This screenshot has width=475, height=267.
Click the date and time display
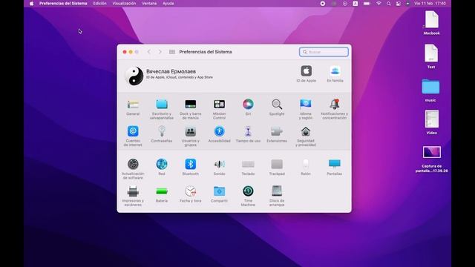[430, 3]
